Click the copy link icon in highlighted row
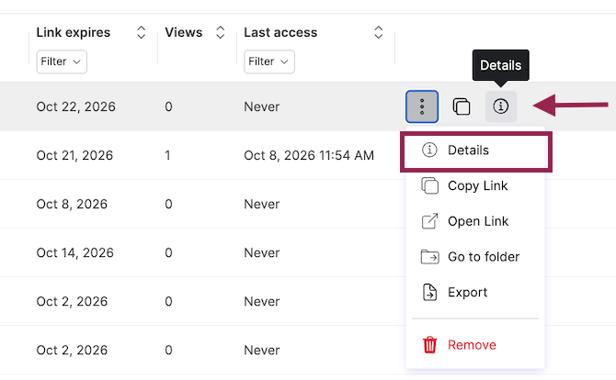This screenshot has width=616, height=380. [462, 106]
